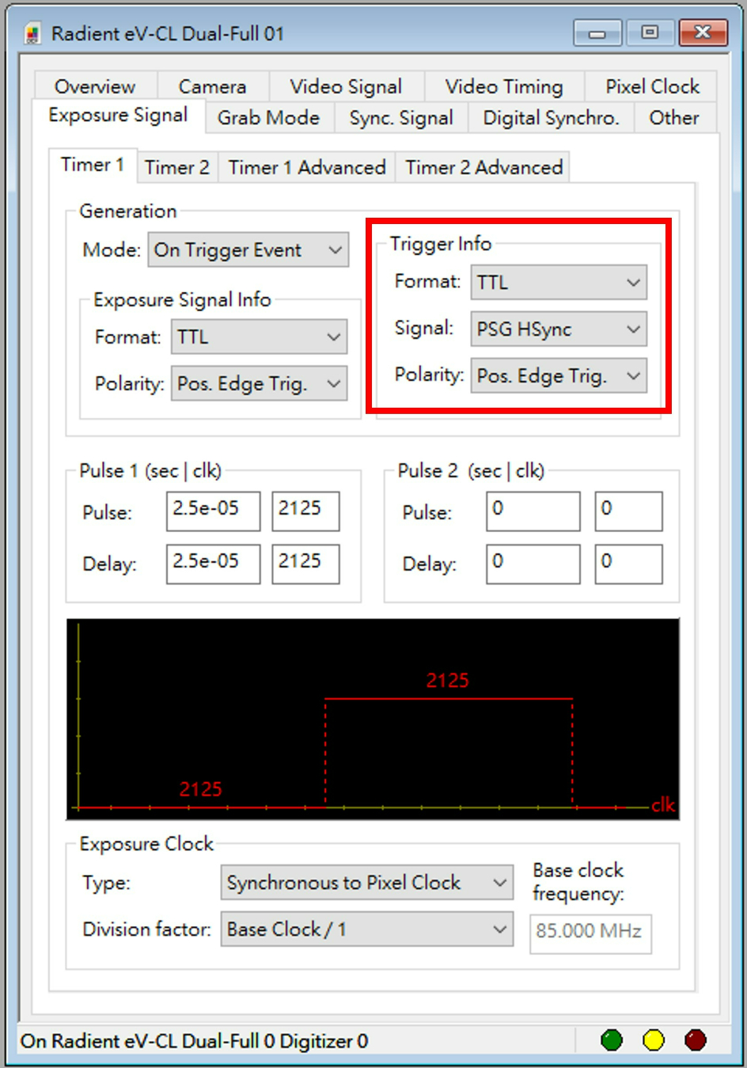Switch to the Sync. Signal tab

click(401, 118)
